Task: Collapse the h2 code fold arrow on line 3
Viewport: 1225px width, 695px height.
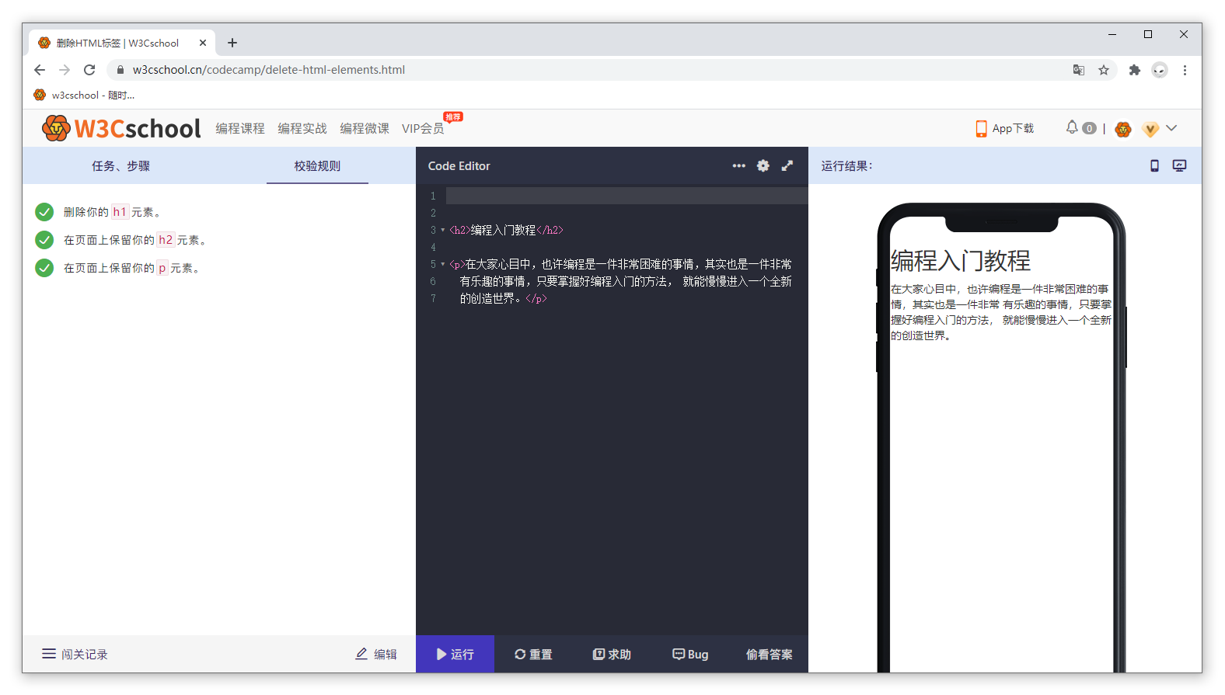Action: [442, 230]
